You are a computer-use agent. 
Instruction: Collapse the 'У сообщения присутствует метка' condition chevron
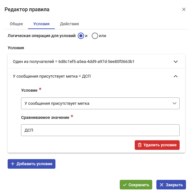coord(176,76)
